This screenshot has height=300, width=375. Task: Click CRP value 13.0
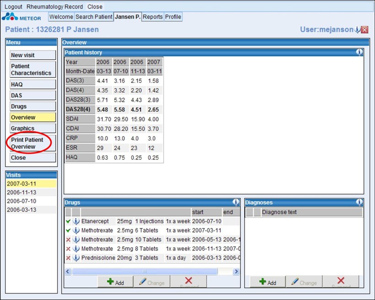pyautogui.click(x=119, y=138)
